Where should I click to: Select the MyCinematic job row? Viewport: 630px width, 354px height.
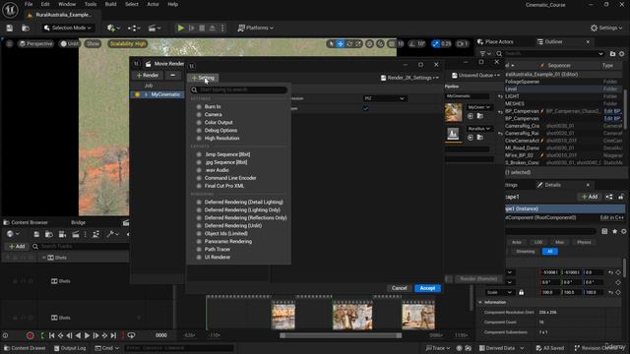(157, 94)
